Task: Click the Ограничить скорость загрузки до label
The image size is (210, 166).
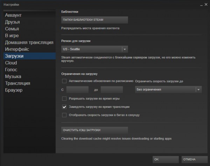Action: 159,81
